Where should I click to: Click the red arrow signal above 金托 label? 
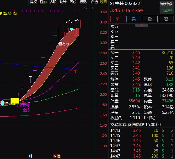[23, 102]
